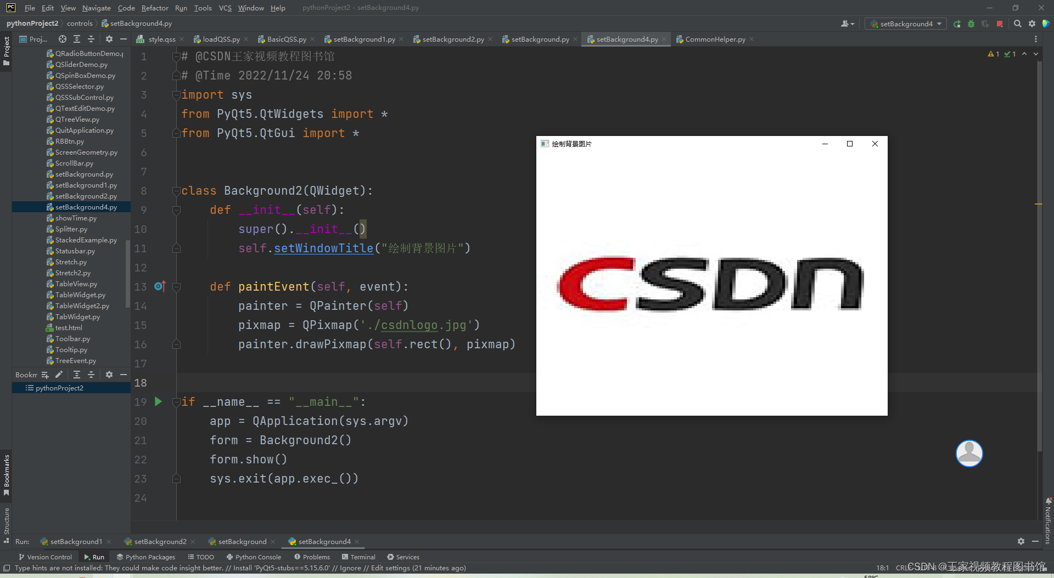This screenshot has width=1054, height=578.
Task: Switch to style.qss editor tab
Action: click(162, 39)
